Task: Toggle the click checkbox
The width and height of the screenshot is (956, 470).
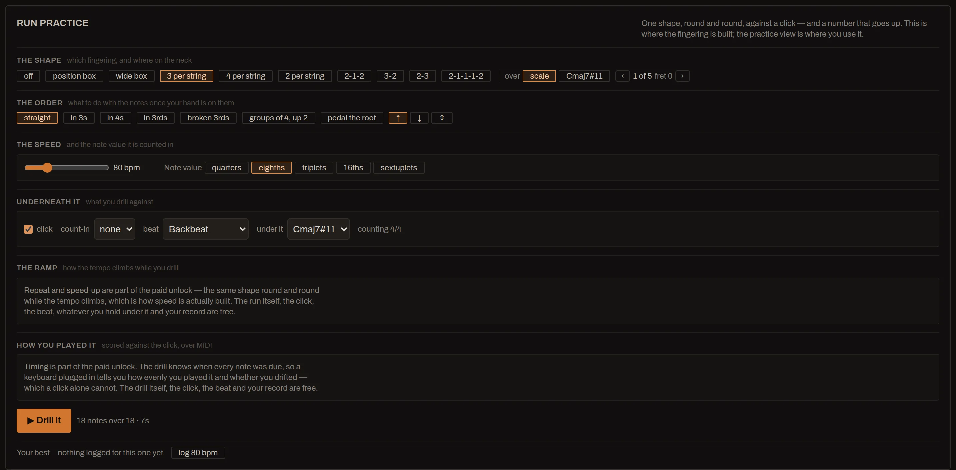Action: click(28, 229)
